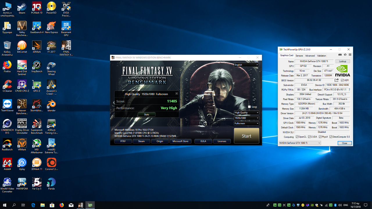Click the Bus Interface question mark icon
Screen dimensions: 372x209
click(349, 90)
